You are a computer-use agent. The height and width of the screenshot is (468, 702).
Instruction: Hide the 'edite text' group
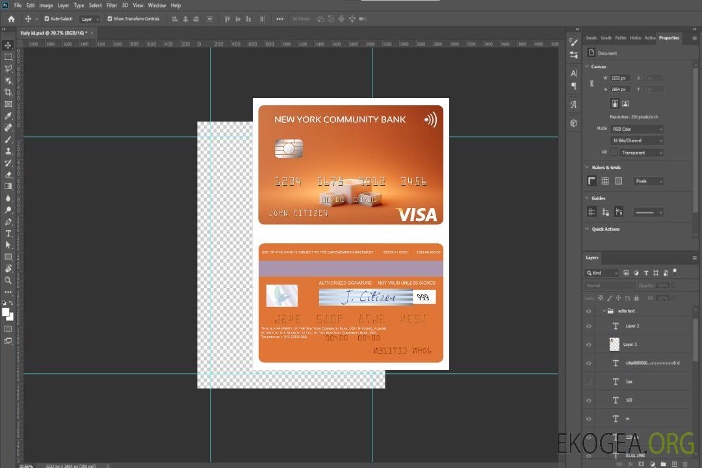589,311
